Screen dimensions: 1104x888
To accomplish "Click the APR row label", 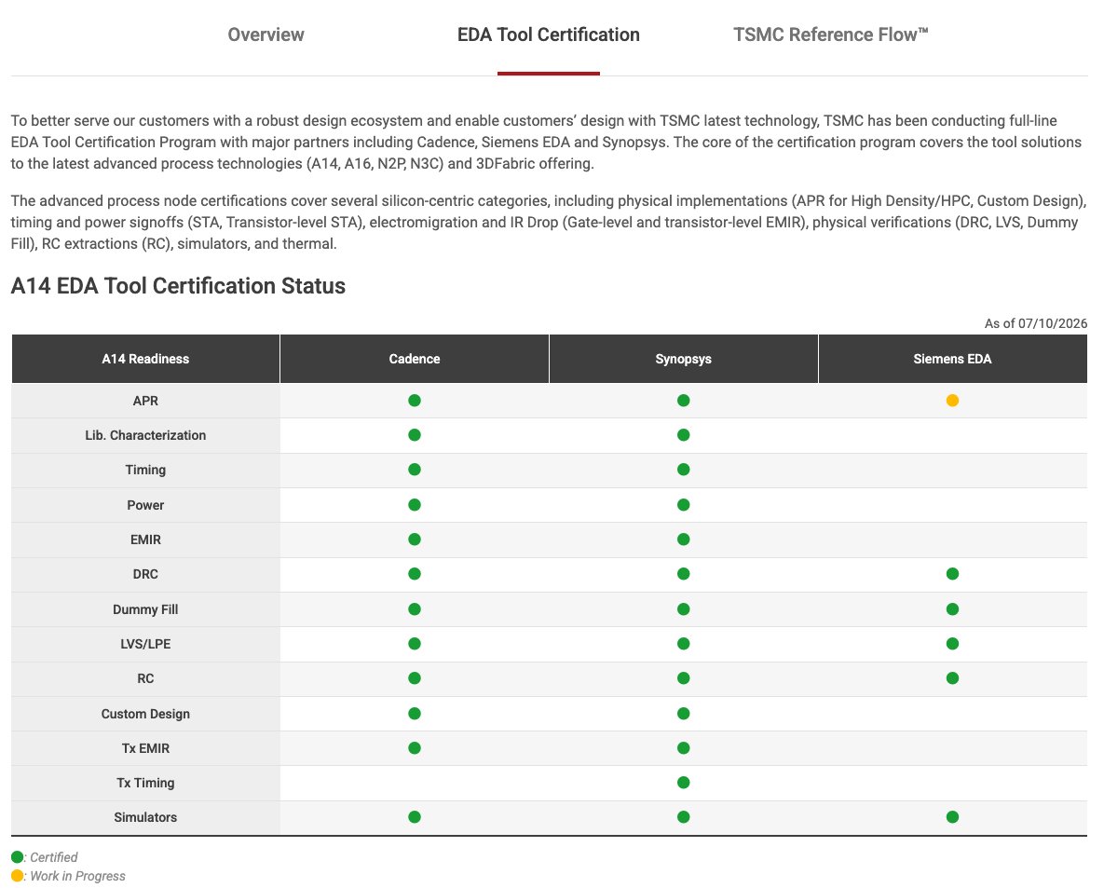I will (x=145, y=401).
